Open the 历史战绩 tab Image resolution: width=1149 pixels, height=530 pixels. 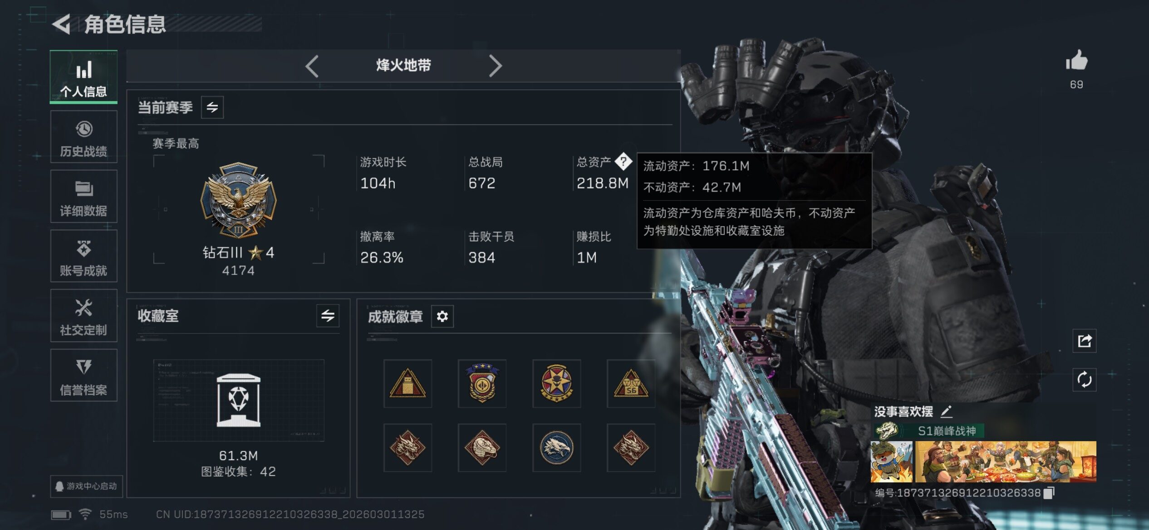tap(83, 137)
